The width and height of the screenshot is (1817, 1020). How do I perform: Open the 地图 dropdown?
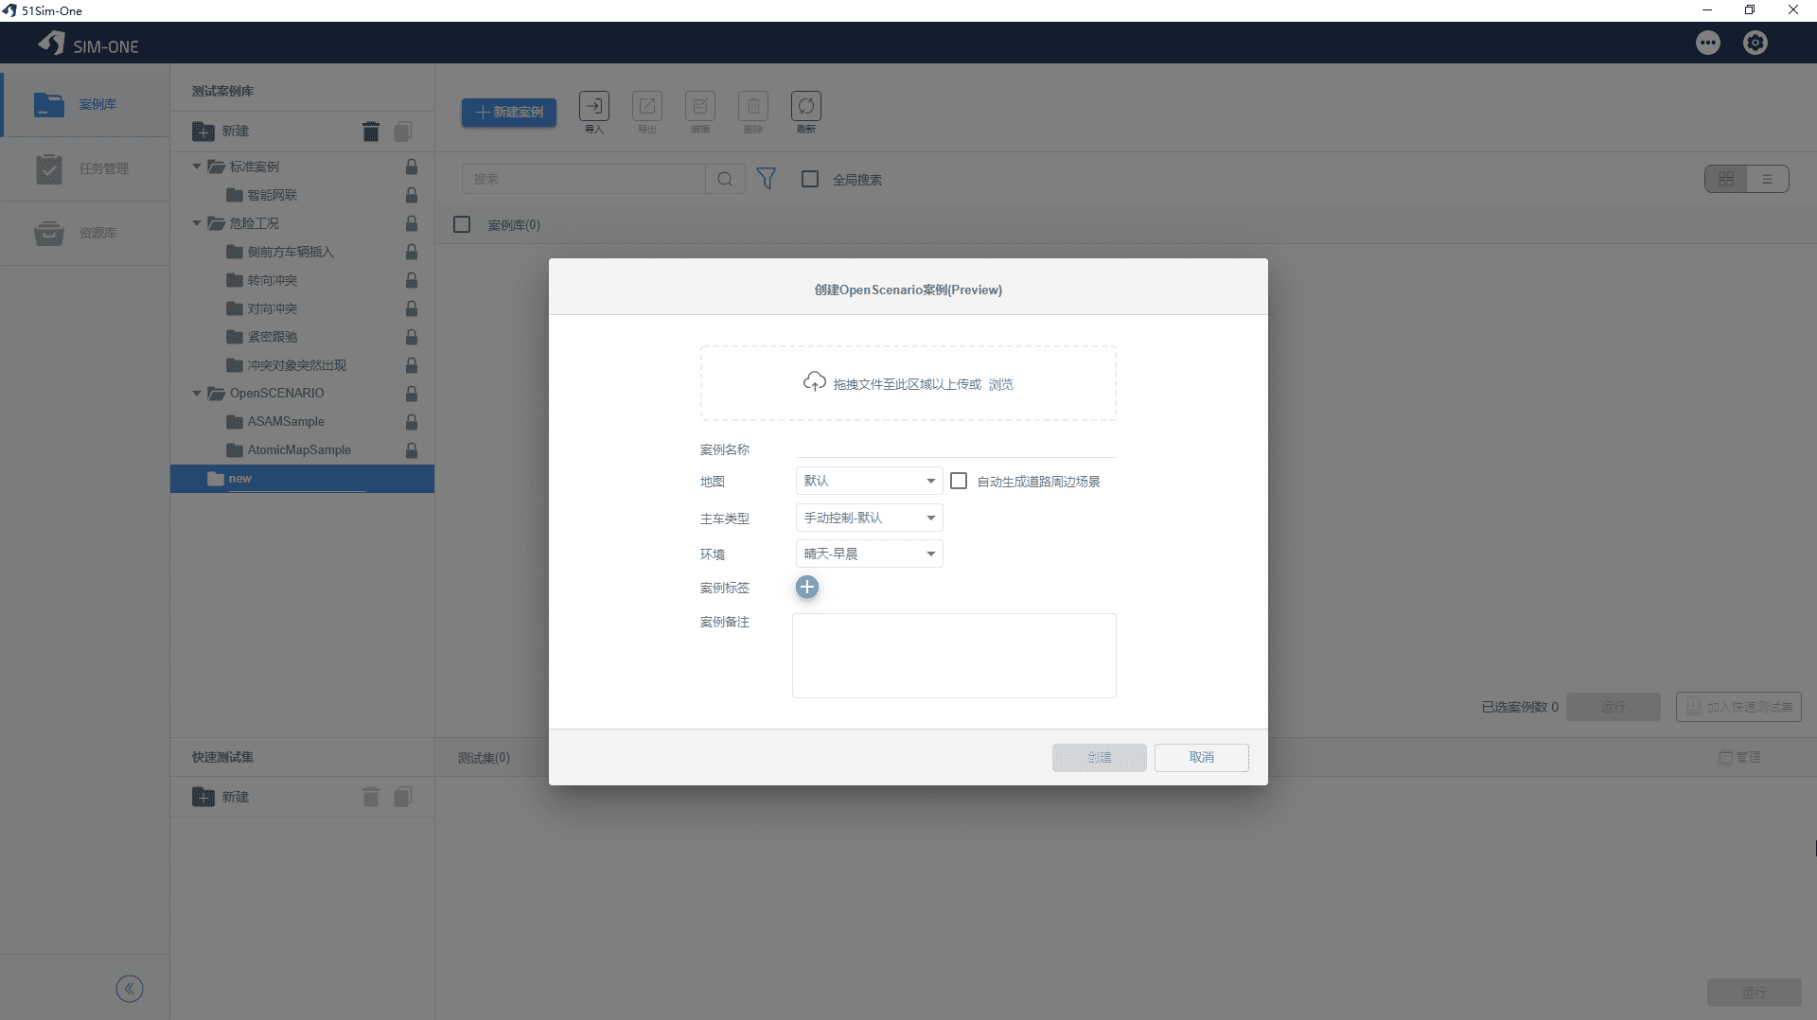click(869, 481)
